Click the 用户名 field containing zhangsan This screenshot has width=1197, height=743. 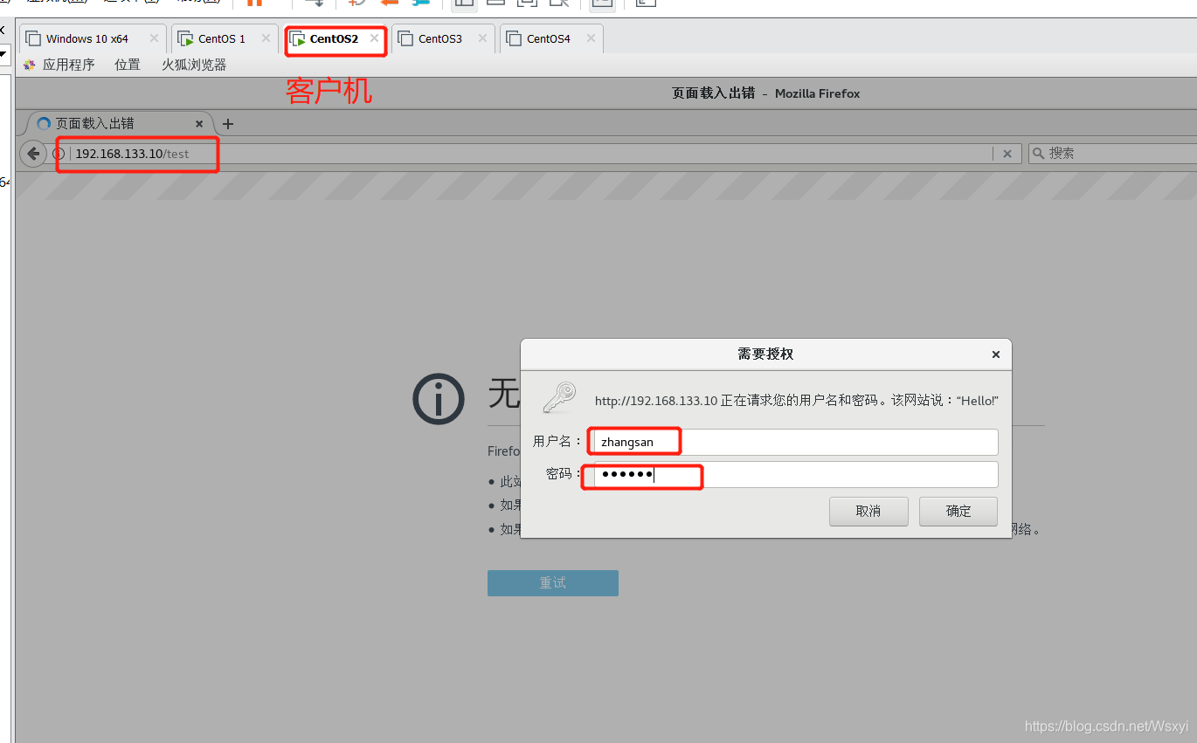[796, 442]
